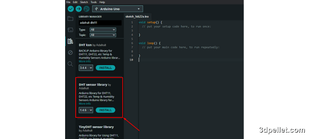
Task: Select the Library Manager books icon
Action: click(x=70, y=41)
